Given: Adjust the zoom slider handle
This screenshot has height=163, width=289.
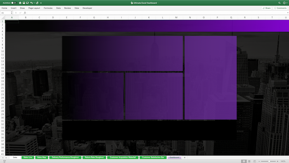Looking at the screenshot, I should click(x=269, y=161).
